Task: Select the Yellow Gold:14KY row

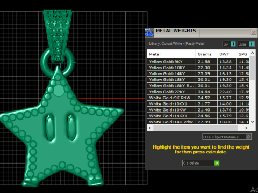Action: coord(198,73)
